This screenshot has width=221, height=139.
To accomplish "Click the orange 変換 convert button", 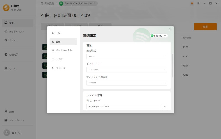I will [205, 27].
